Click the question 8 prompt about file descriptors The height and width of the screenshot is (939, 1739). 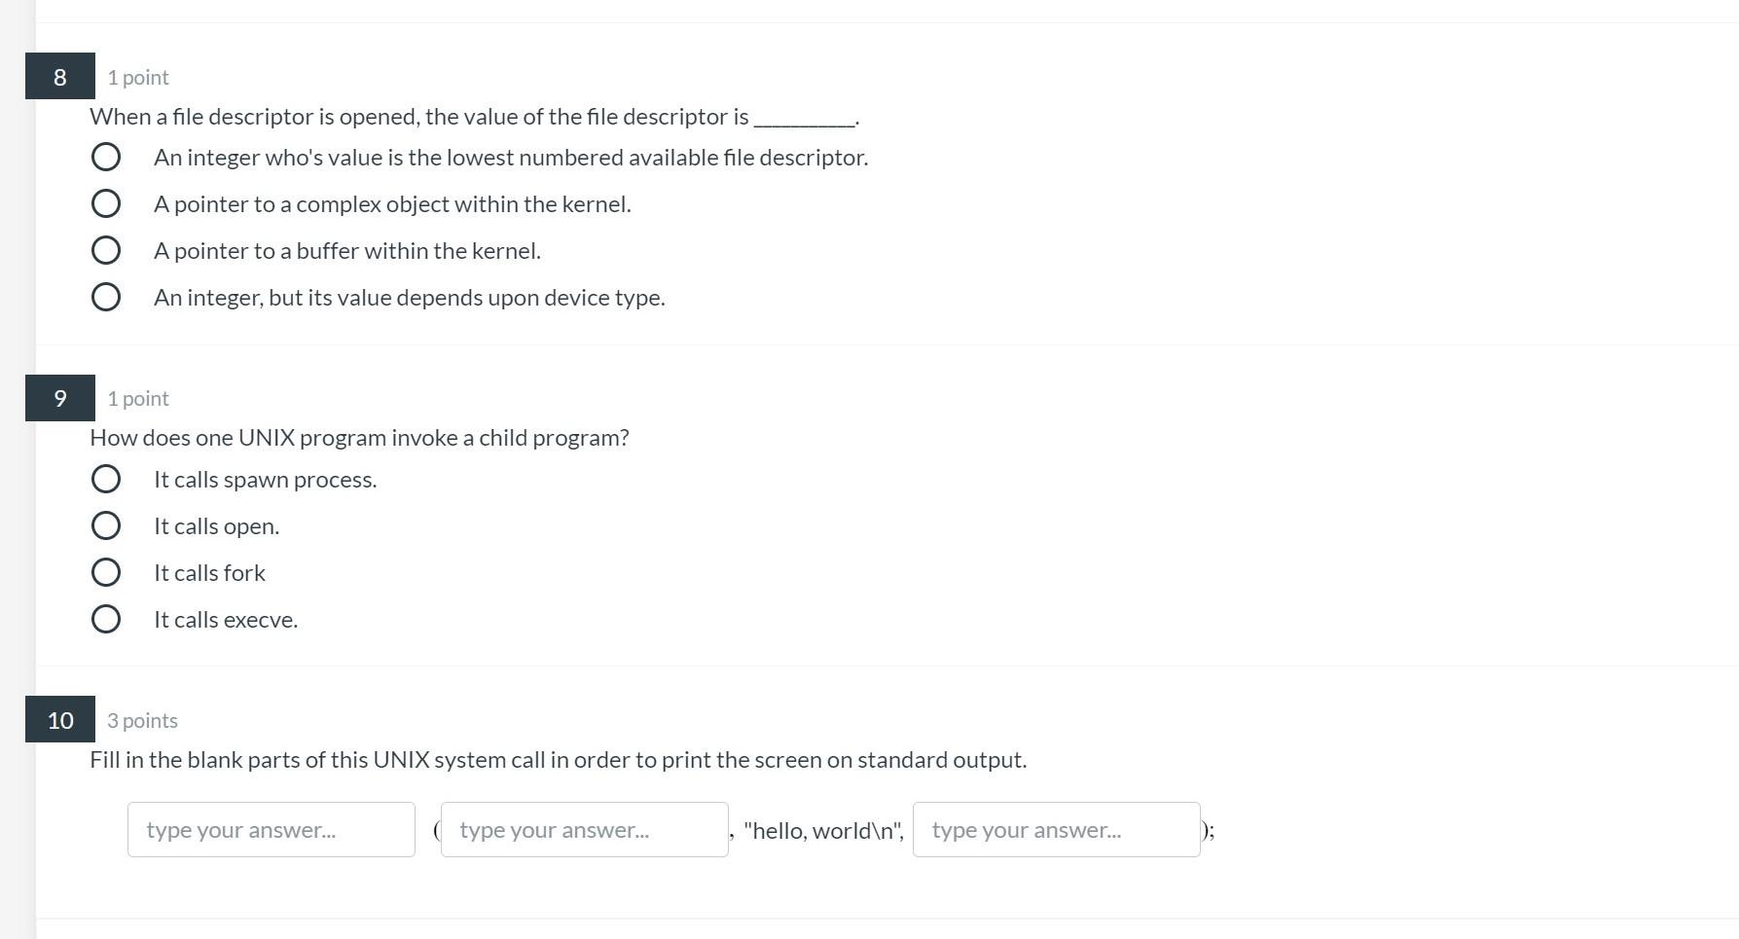point(474,116)
